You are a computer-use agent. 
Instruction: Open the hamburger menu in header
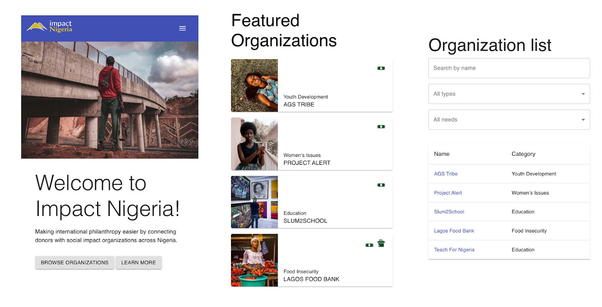tap(182, 29)
